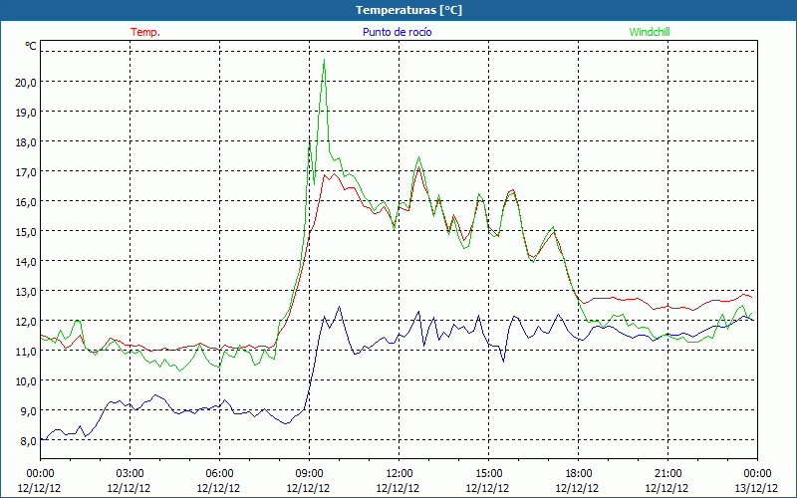This screenshot has height=498, width=797.
Task: Click the 11,0 y-axis value
Action: click(26, 352)
